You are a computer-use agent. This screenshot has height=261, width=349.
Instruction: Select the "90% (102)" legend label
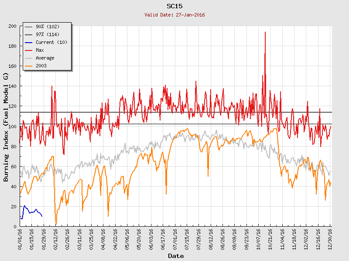[48, 27]
